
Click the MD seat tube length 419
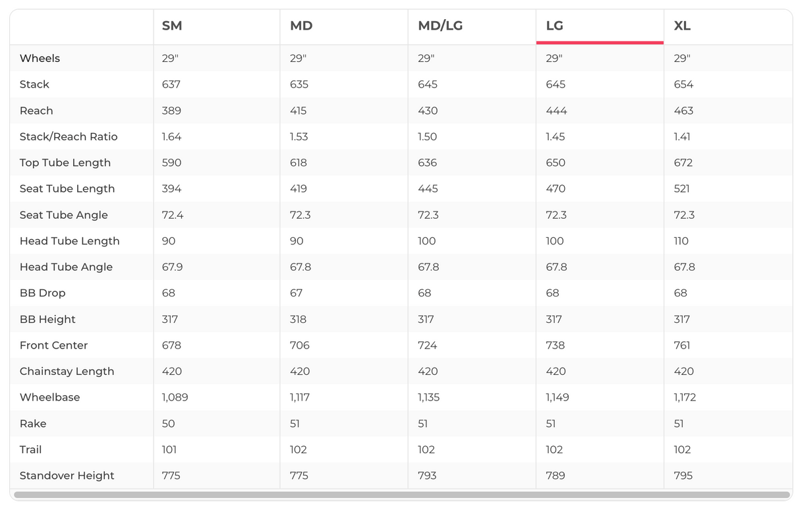click(x=299, y=189)
